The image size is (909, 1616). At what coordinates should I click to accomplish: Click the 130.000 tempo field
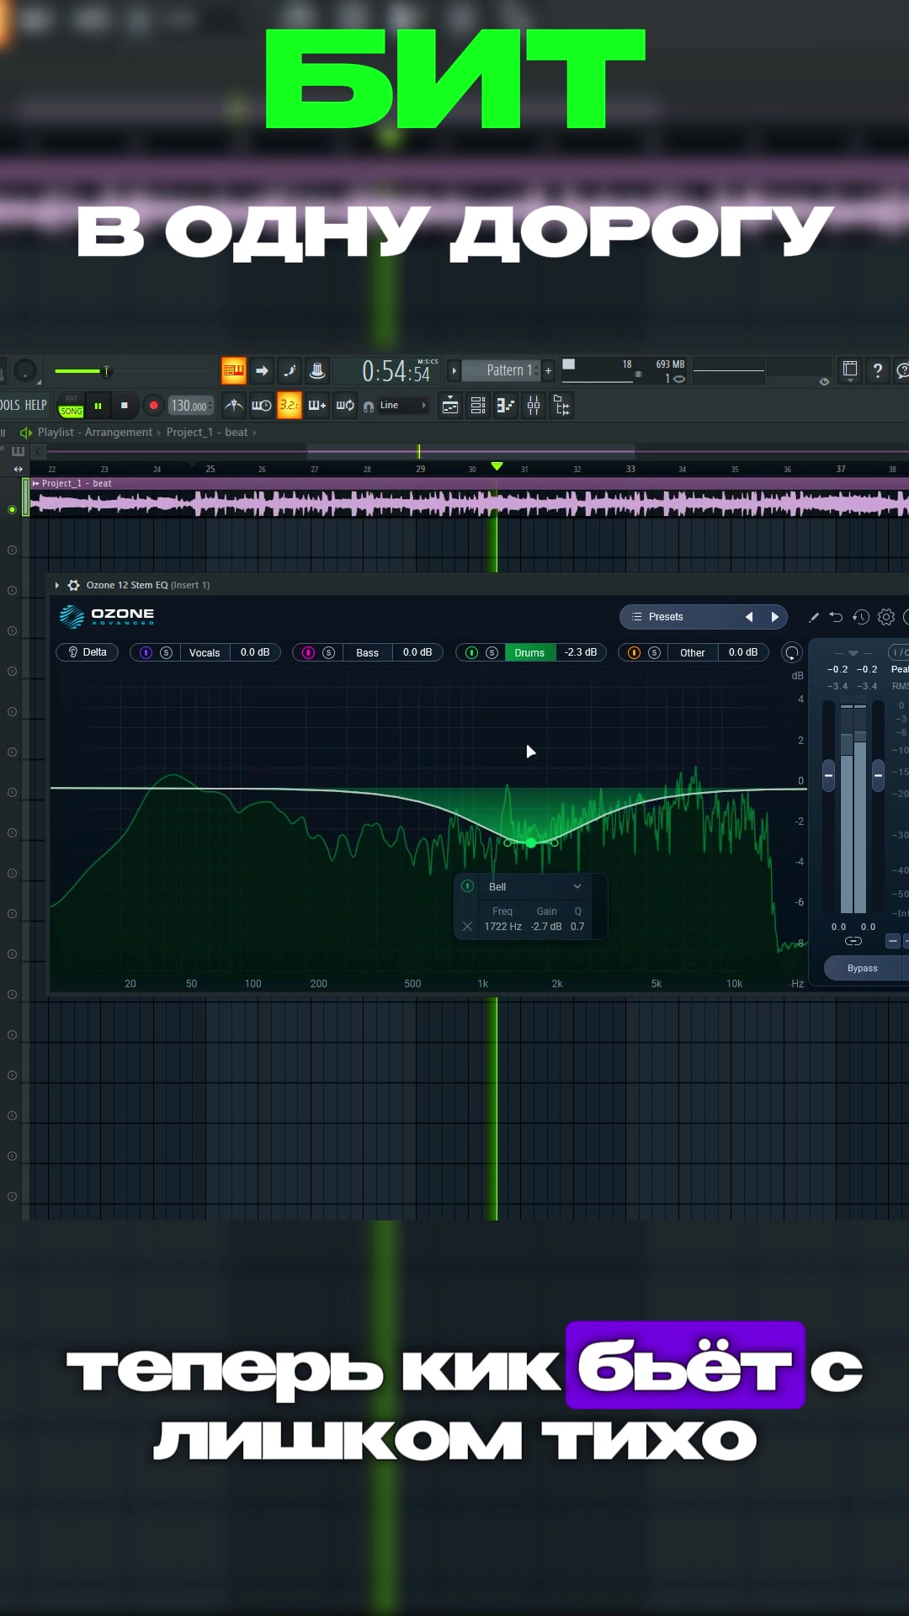click(190, 406)
